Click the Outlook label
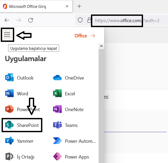Image resolution: width=168 pixels, height=163 pixels. tap(25, 78)
